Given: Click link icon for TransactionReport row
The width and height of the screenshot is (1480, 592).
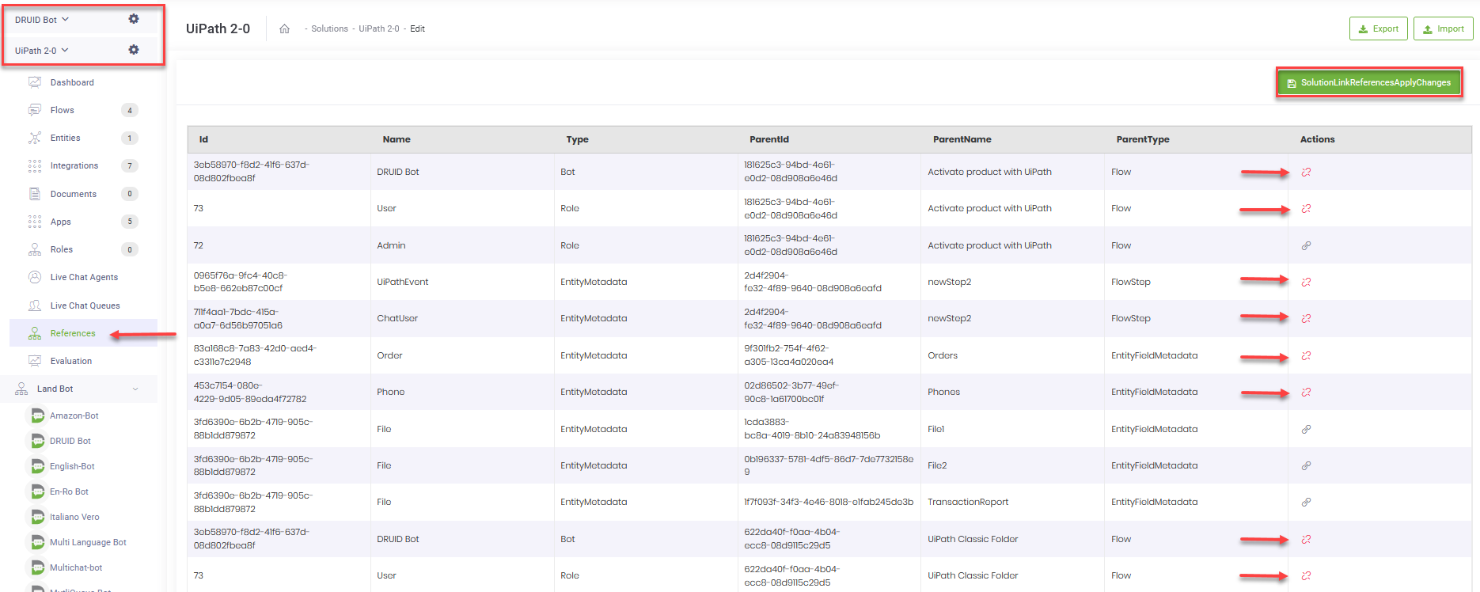Looking at the screenshot, I should 1306,502.
